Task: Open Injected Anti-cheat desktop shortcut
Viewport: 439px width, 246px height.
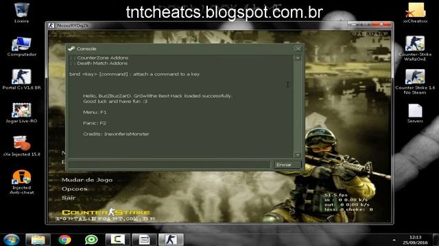Action: point(21,182)
